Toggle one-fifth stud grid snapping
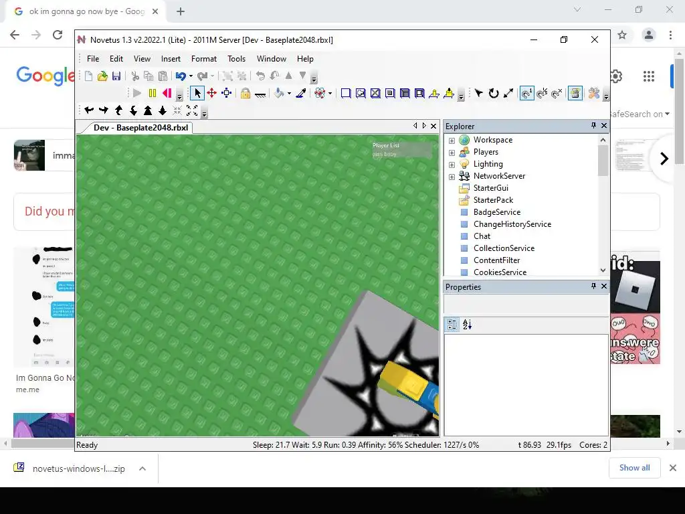Image resolution: width=685 pixels, height=514 pixels. (x=542, y=93)
